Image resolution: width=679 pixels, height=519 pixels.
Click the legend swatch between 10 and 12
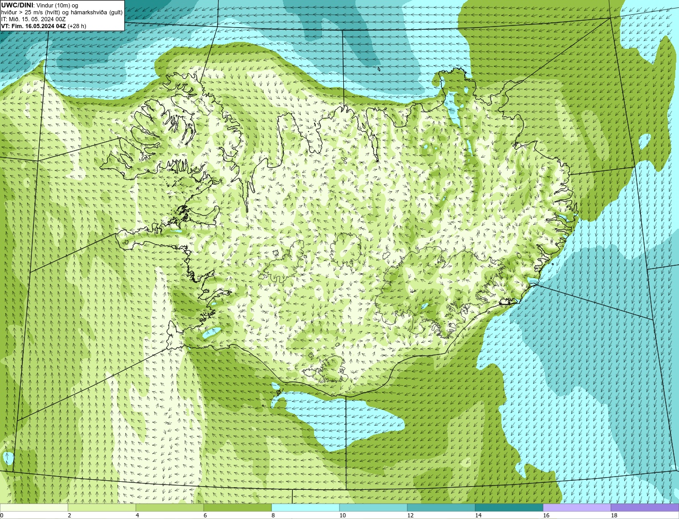[x=373, y=507]
